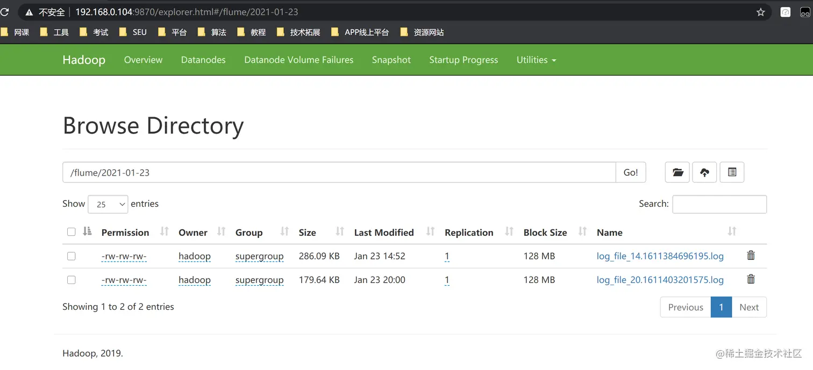The width and height of the screenshot is (813, 370).
Task: Open the 考试 bookmark folder
Action: tap(94, 32)
